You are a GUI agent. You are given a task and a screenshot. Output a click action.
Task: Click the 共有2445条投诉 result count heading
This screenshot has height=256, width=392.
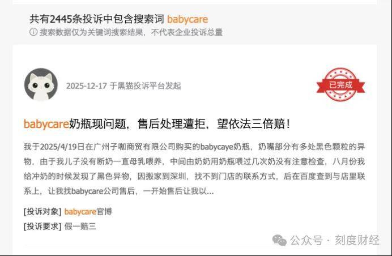point(97,19)
